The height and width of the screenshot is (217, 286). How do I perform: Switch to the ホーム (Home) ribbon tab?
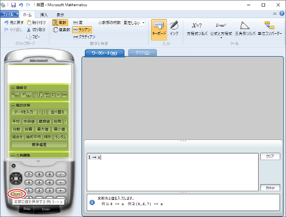(27, 15)
